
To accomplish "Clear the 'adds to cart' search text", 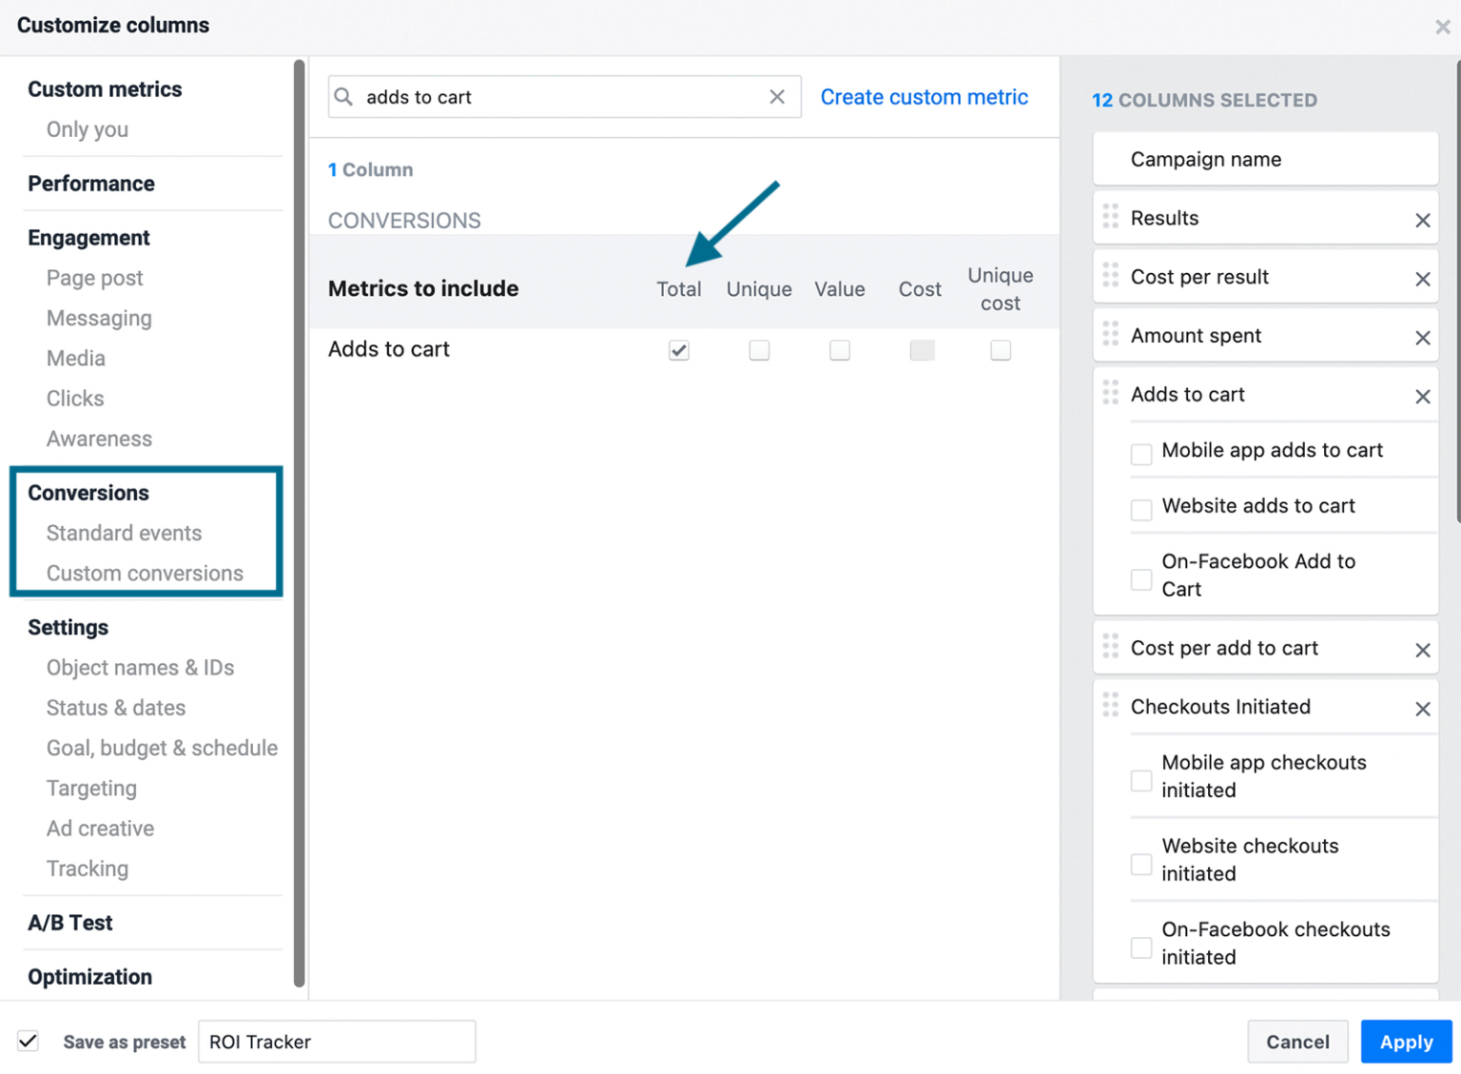I will (x=776, y=96).
